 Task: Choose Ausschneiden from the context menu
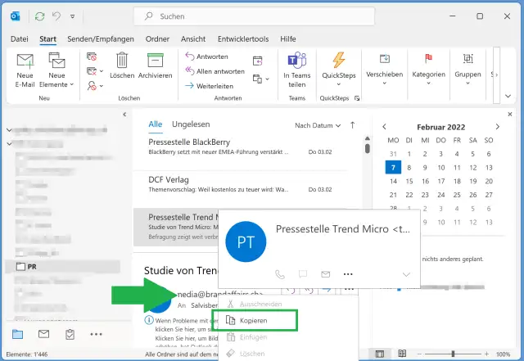pos(287,304)
